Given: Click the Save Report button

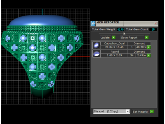Looking at the screenshot, I should pos(132,38).
